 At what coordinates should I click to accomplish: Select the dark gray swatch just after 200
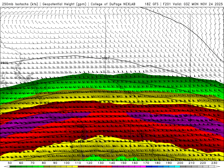point(183,167)
